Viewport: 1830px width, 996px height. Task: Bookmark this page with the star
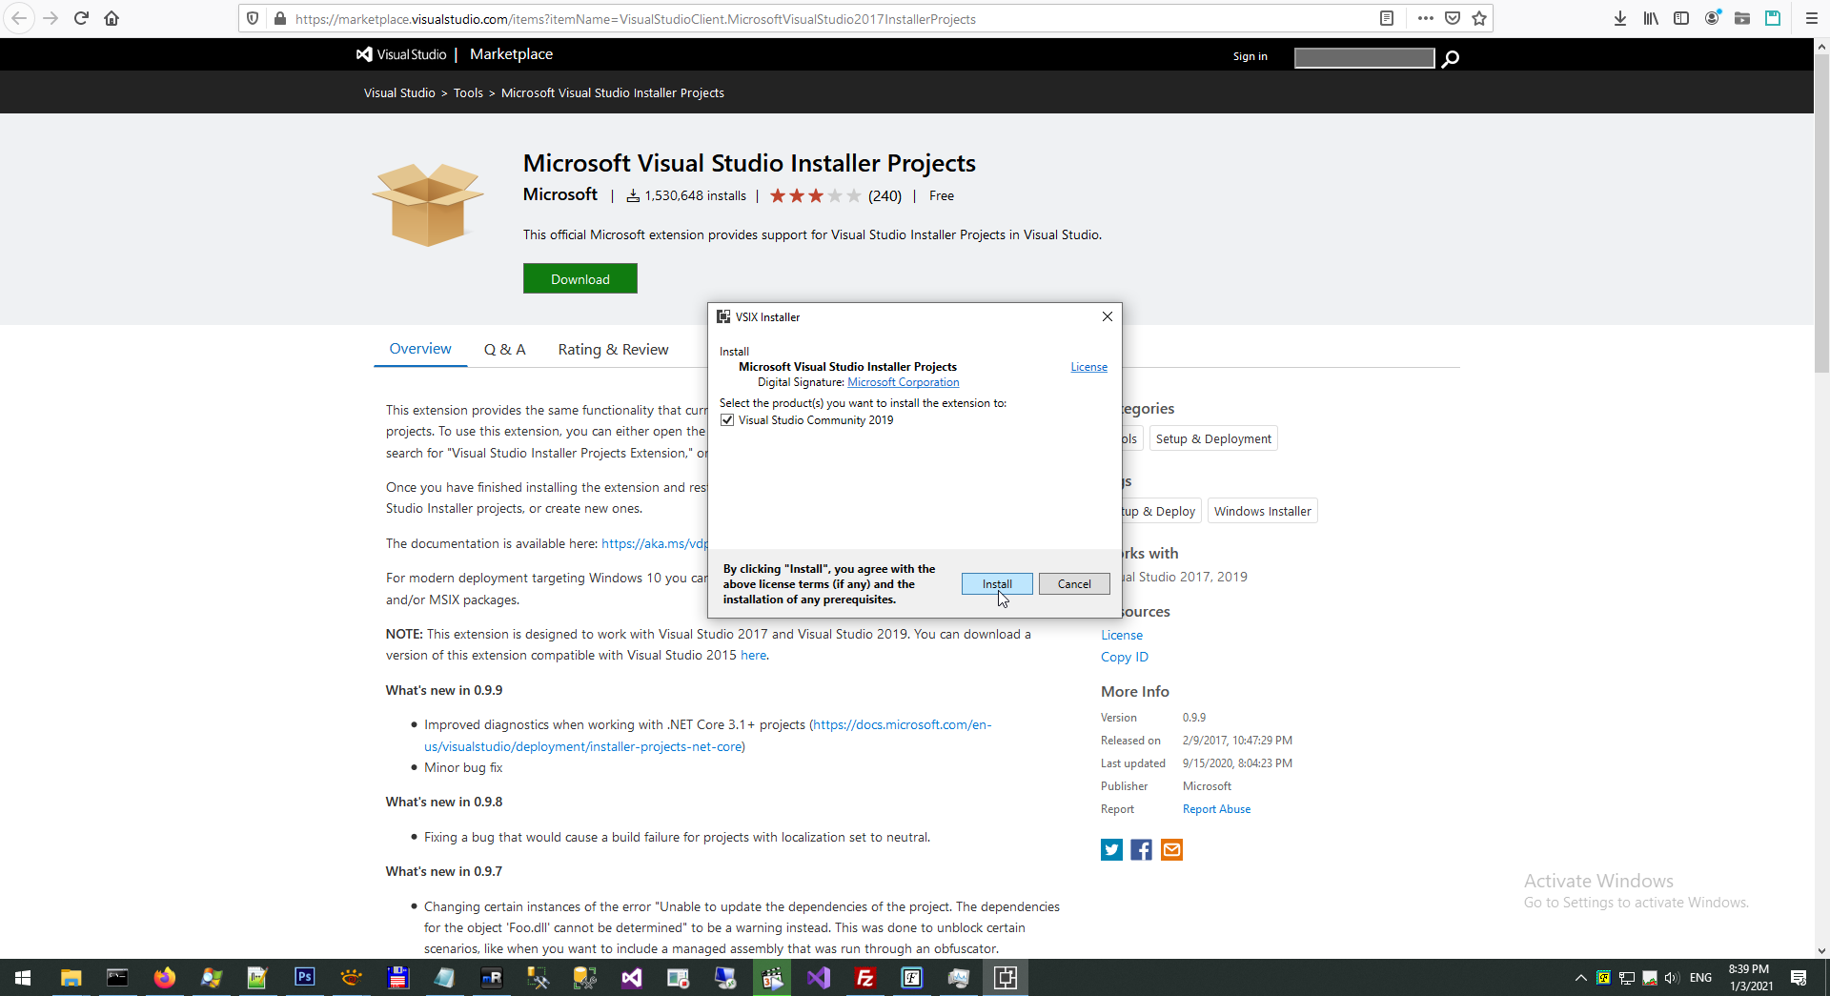1479,18
